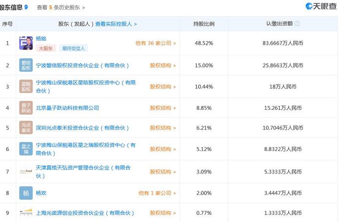The height and width of the screenshot is (222, 341).
Task: Select the 0.77% shareholding cell
Action: (204, 213)
